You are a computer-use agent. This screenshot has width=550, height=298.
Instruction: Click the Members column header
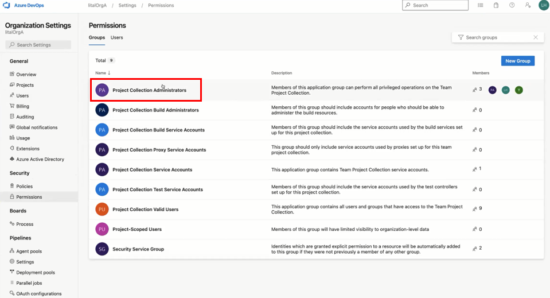[481, 73]
